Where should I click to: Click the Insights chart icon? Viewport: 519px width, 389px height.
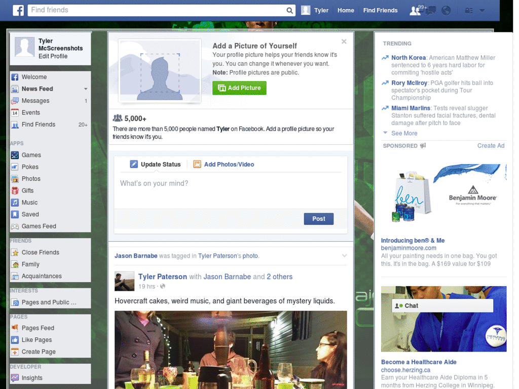[x=15, y=378]
